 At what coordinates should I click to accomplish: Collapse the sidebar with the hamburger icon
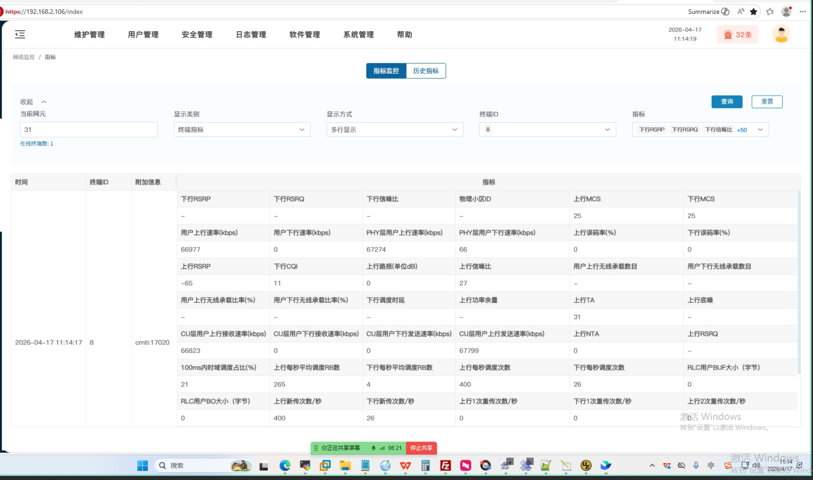20,34
